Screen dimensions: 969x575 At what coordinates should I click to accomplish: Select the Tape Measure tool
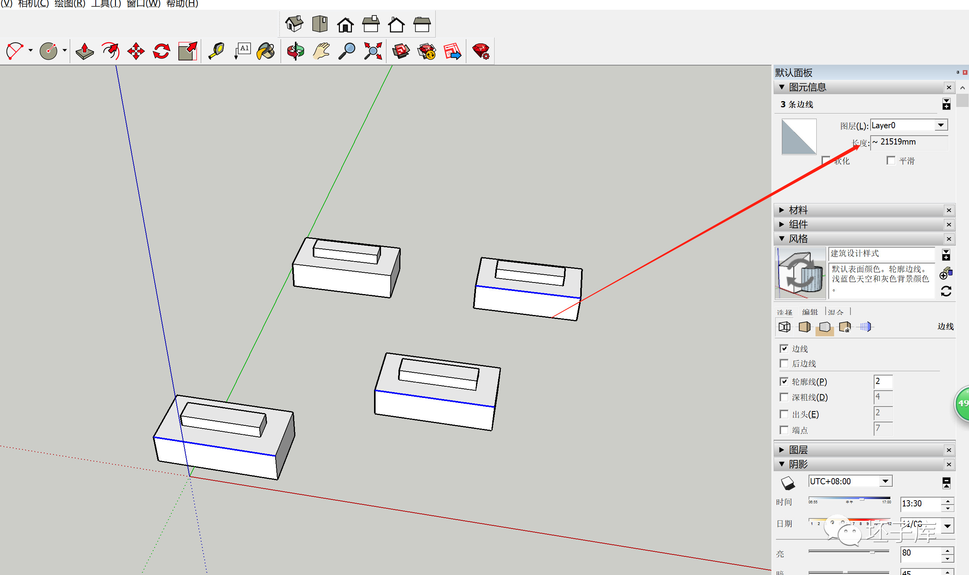point(216,51)
